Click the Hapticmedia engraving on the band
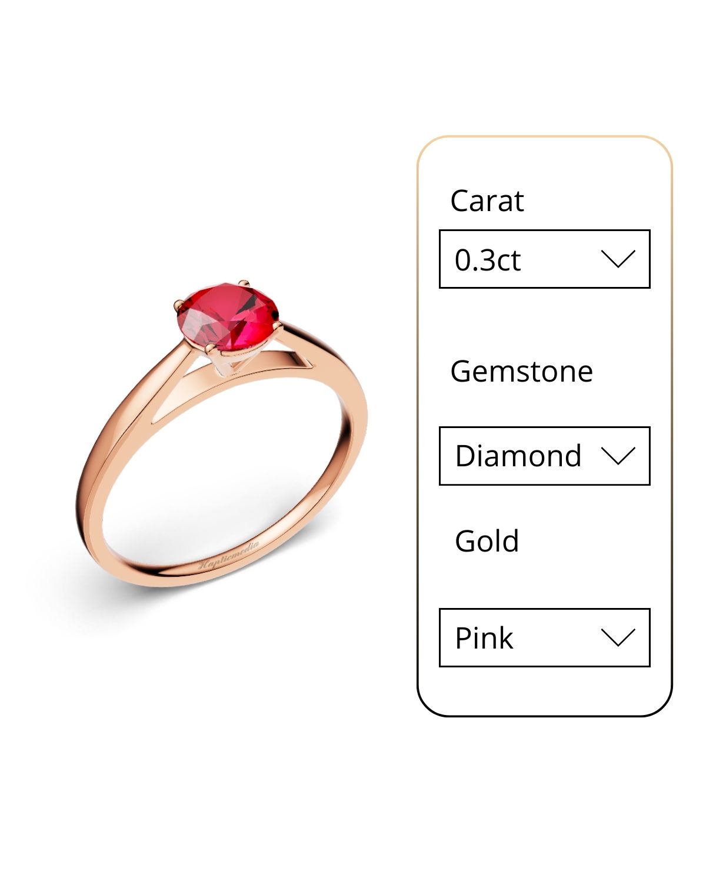 (x=229, y=554)
